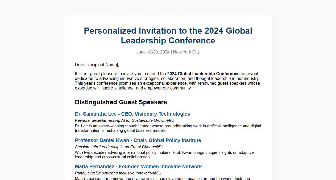
Task: Click the "Distinguished Guest Speakers" heading
Action: (121, 102)
